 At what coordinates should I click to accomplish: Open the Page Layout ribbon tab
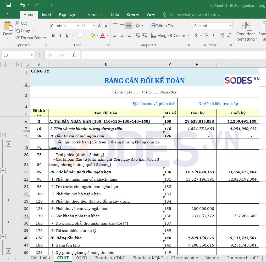(x=69, y=15)
